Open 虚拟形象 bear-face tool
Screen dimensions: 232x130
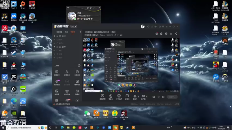click(x=67, y=92)
